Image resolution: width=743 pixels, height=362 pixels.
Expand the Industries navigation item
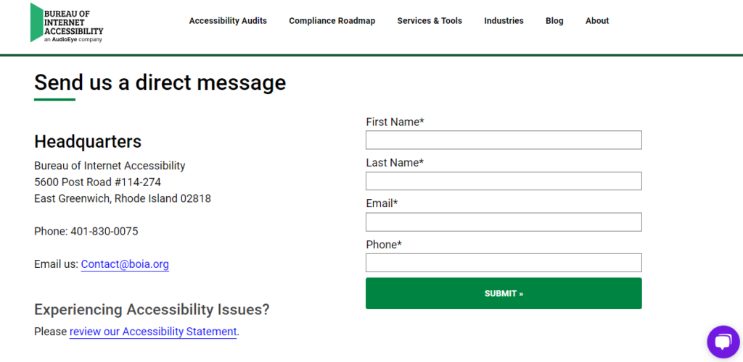[504, 21]
